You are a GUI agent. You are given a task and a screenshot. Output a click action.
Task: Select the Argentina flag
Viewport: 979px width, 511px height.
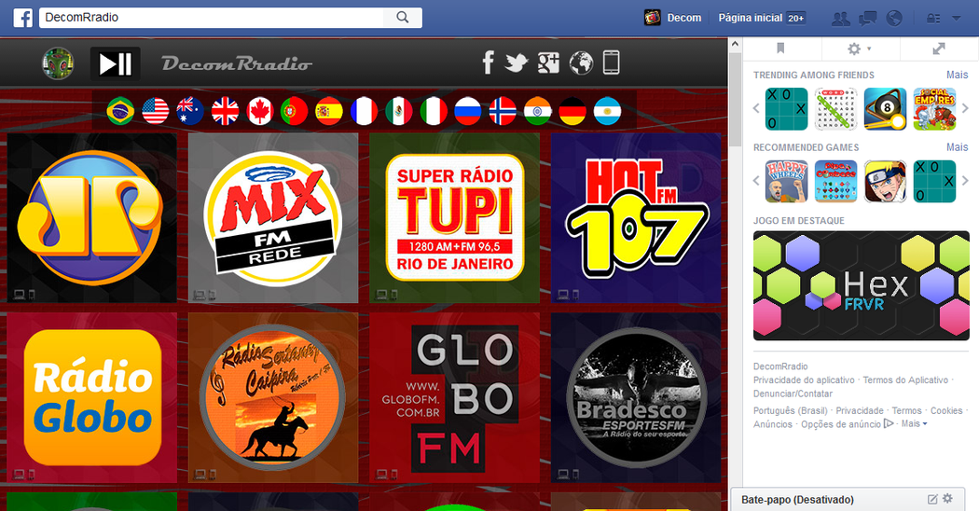click(607, 111)
